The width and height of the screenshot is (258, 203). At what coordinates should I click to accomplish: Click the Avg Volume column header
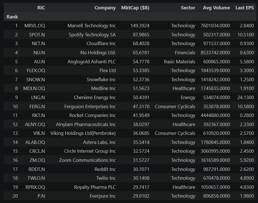coord(216,8)
